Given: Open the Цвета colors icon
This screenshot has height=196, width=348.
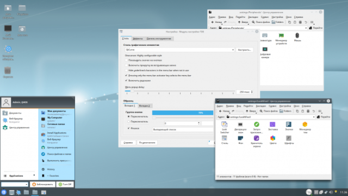Looking at the screenshot, I should click(273, 140).
